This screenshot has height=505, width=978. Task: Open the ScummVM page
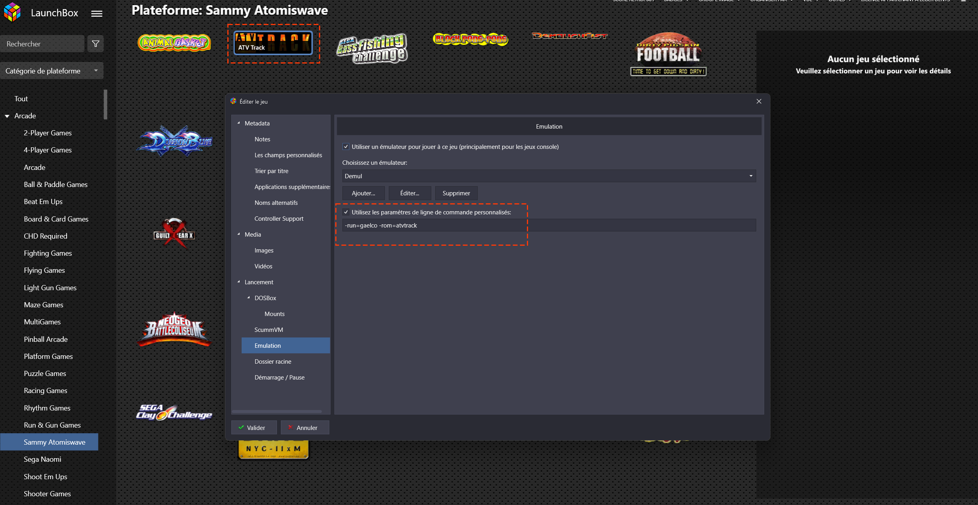tap(269, 330)
